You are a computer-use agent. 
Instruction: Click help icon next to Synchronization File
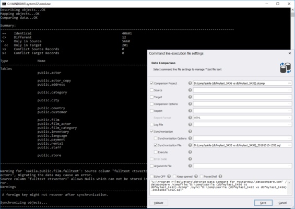[x=190, y=145]
